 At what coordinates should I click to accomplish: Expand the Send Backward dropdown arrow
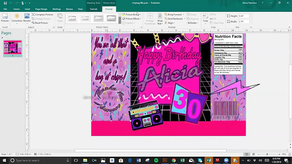click(x=185, y=19)
